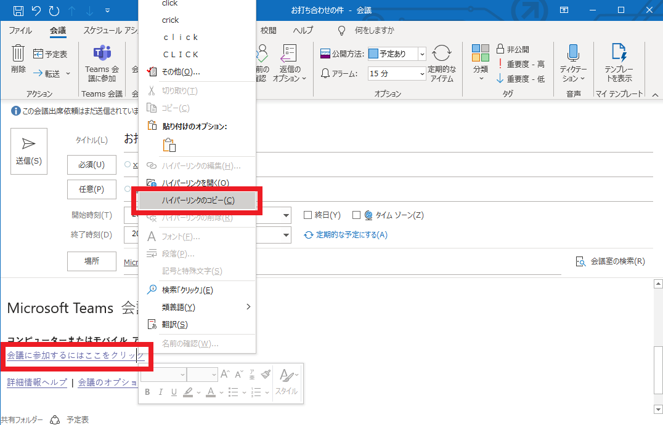This screenshot has height=425, width=663.
Task: Make the meeting recurring via 定期的なアイテム
Action: coord(442,63)
